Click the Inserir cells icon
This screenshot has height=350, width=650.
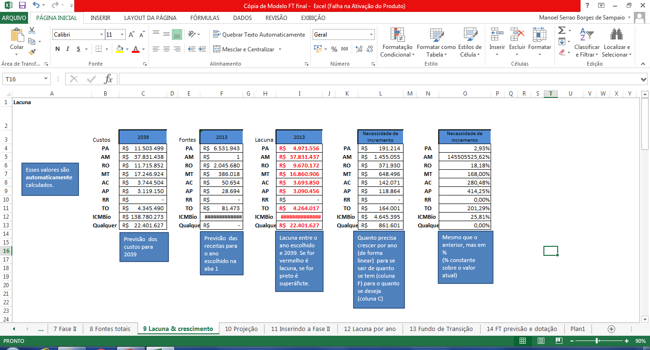[497, 35]
